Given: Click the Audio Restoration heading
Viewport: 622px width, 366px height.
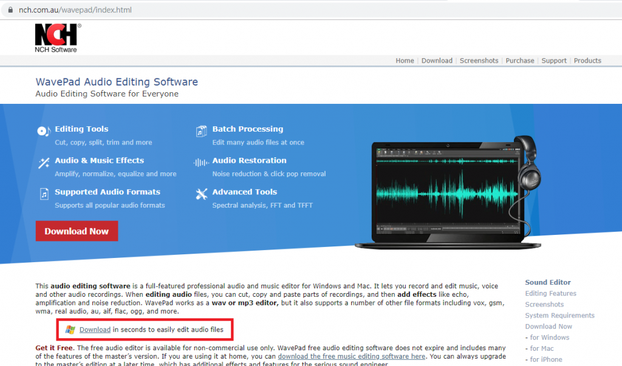Looking at the screenshot, I should 249,160.
